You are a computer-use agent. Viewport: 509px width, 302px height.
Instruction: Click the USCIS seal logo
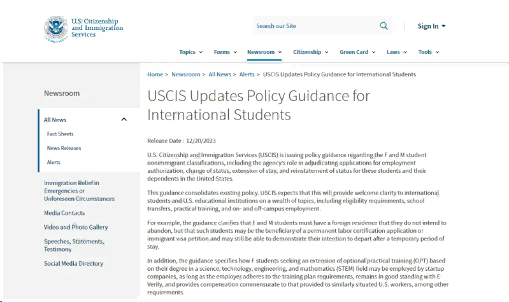55,28
